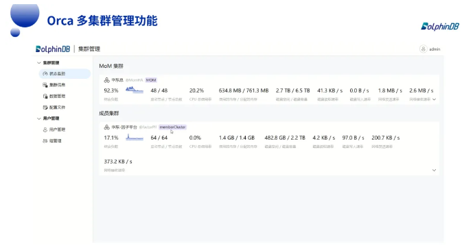This screenshot has width=462, height=248.
Task: View the 92.3% load trend sparkline
Action: [x=135, y=90]
